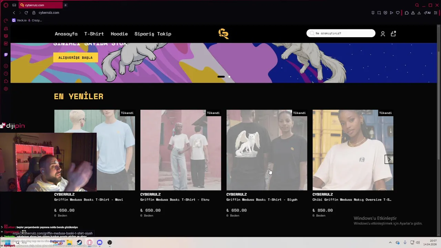The image size is (441, 248).
Task: Go to Anasayfa page
Action: pos(66,34)
